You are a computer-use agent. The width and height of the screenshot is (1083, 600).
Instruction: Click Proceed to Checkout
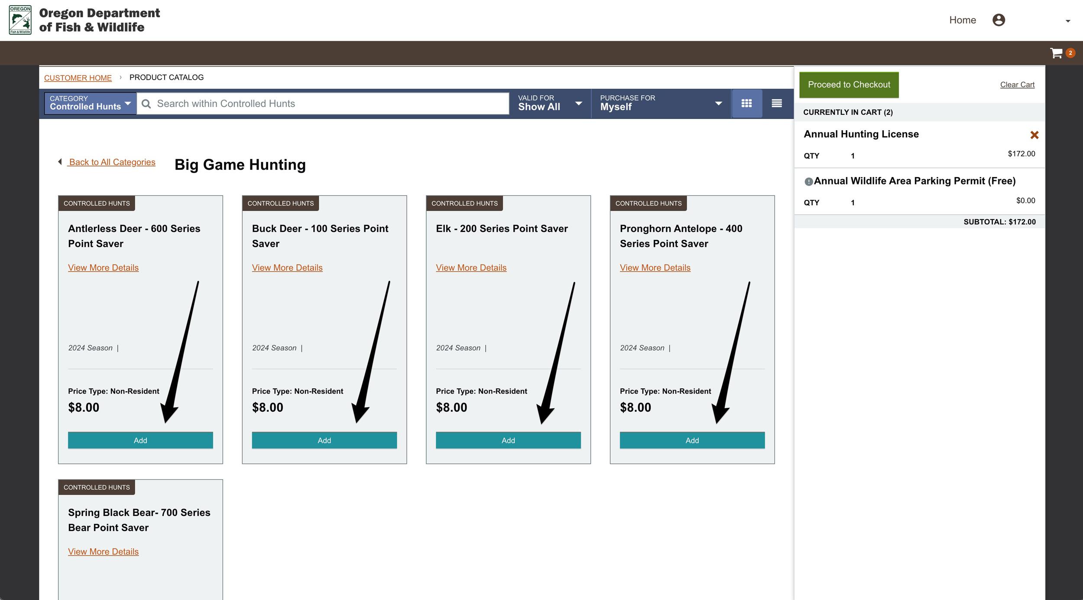[849, 84]
